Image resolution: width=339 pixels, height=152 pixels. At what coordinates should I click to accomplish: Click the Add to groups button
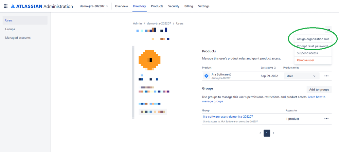tap(319, 90)
